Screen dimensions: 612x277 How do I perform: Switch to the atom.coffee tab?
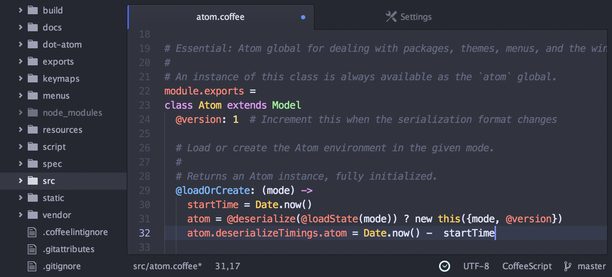(x=221, y=17)
